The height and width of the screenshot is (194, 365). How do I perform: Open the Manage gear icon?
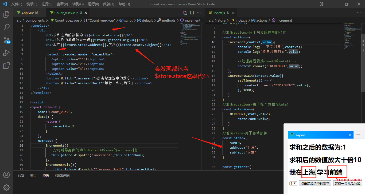coord(6,187)
